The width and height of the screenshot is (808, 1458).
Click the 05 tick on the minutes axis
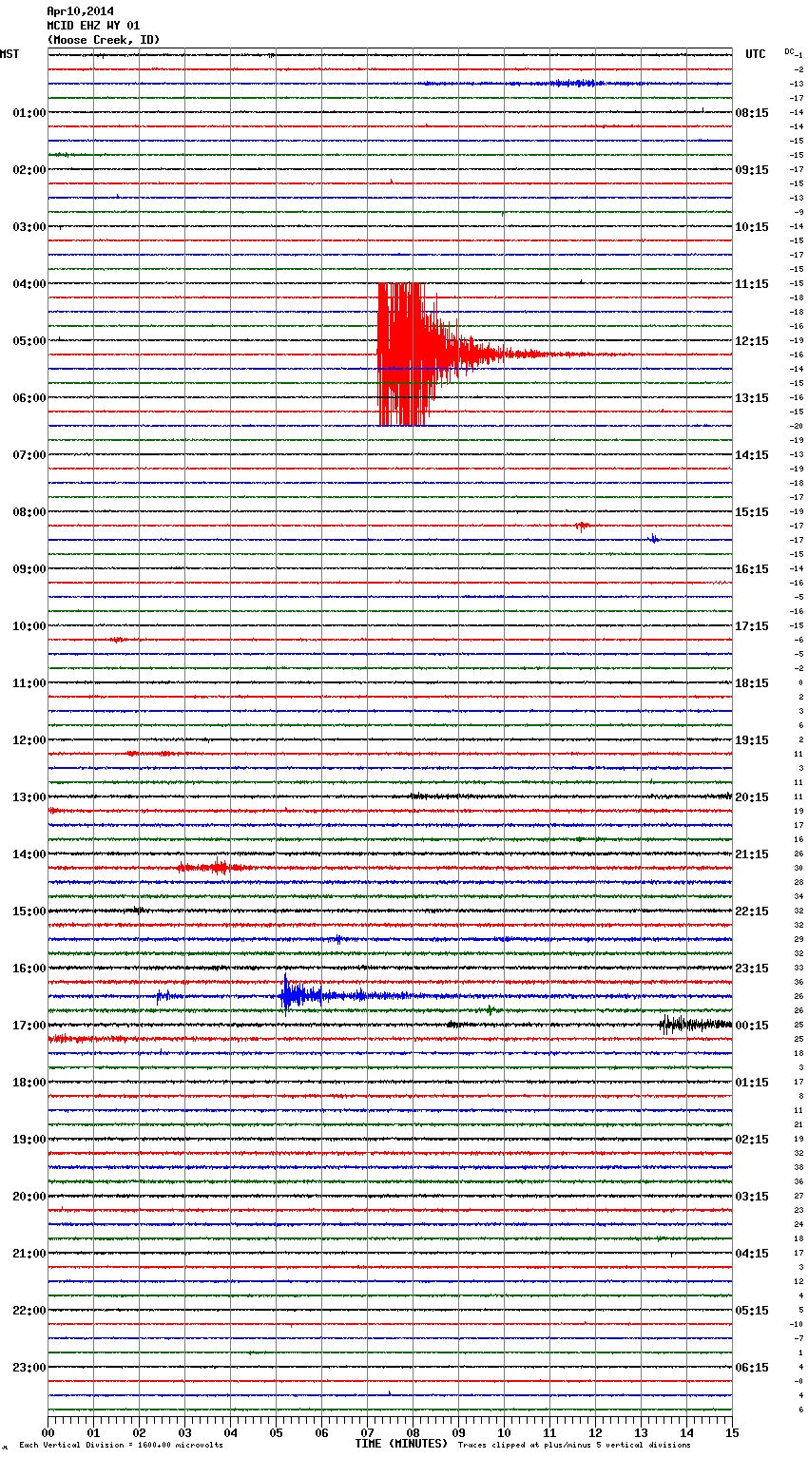pos(276,1432)
